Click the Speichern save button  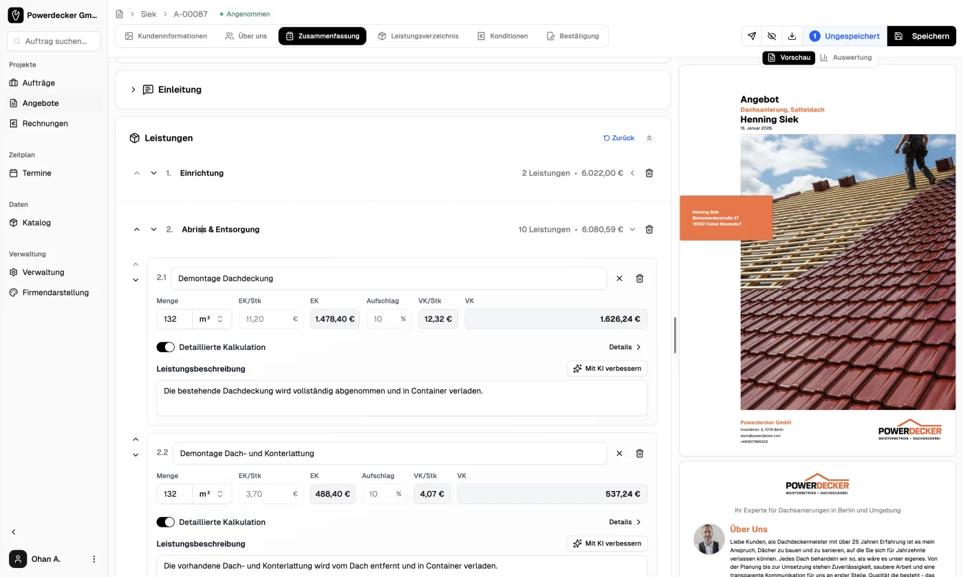tap(922, 36)
